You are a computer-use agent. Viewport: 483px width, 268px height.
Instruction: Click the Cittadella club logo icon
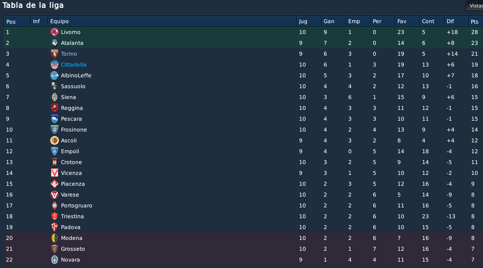point(55,65)
